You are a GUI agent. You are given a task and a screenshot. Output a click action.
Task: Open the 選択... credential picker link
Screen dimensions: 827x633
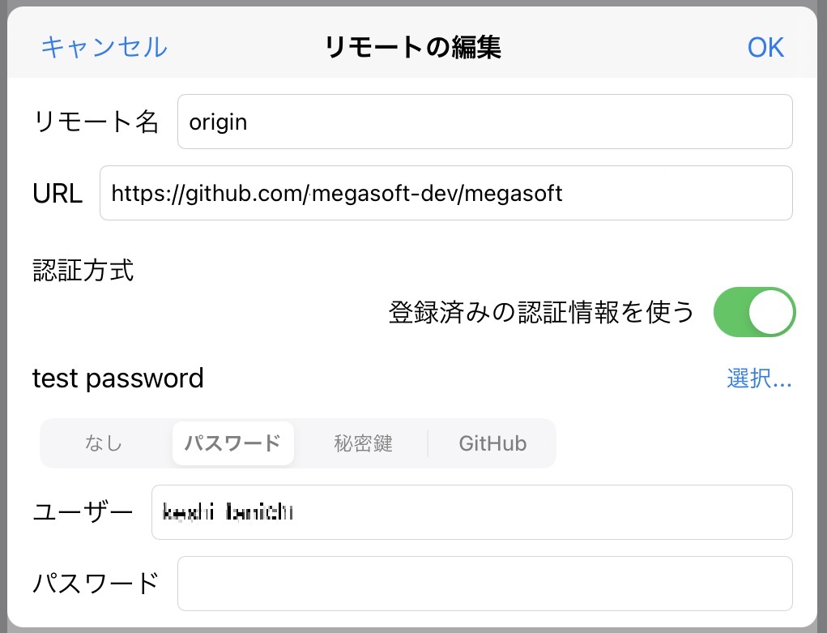click(760, 379)
